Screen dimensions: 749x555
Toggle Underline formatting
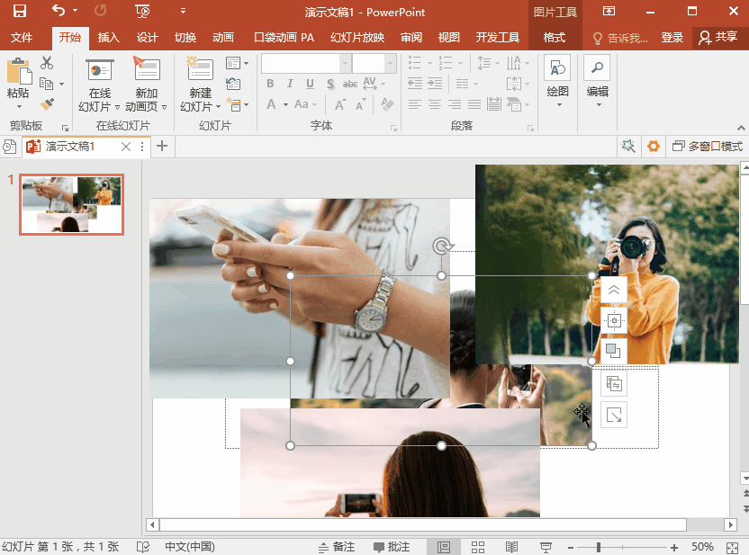pyautogui.click(x=310, y=84)
